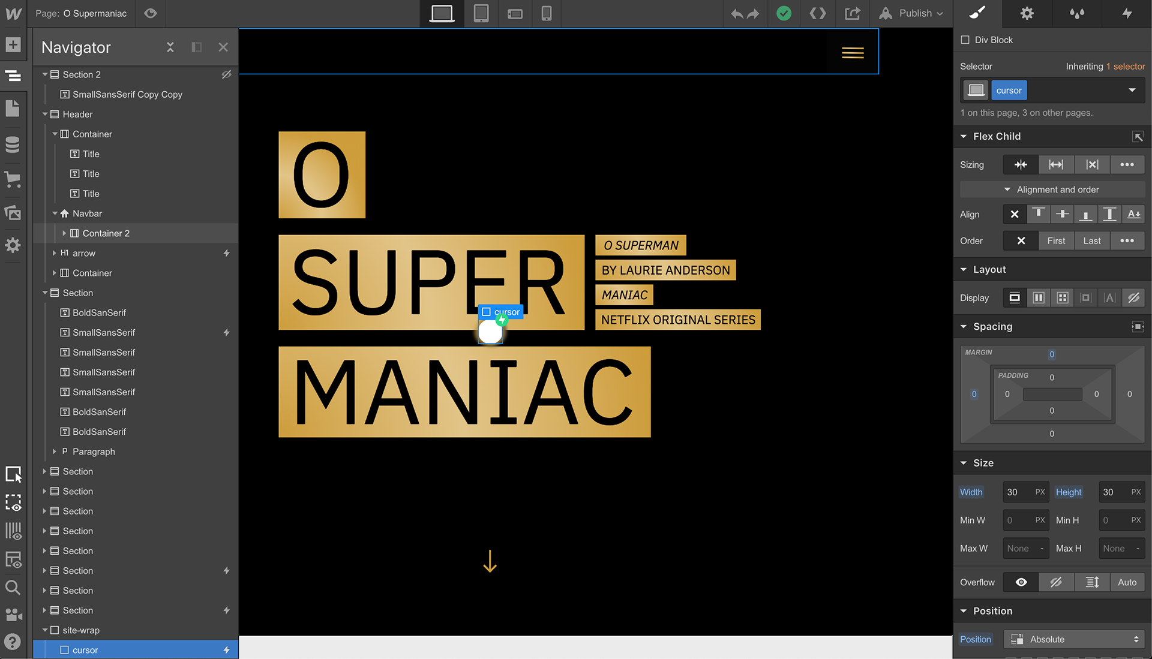Toggle Alignment and order expander
The width and height of the screenshot is (1152, 659).
[1052, 189]
